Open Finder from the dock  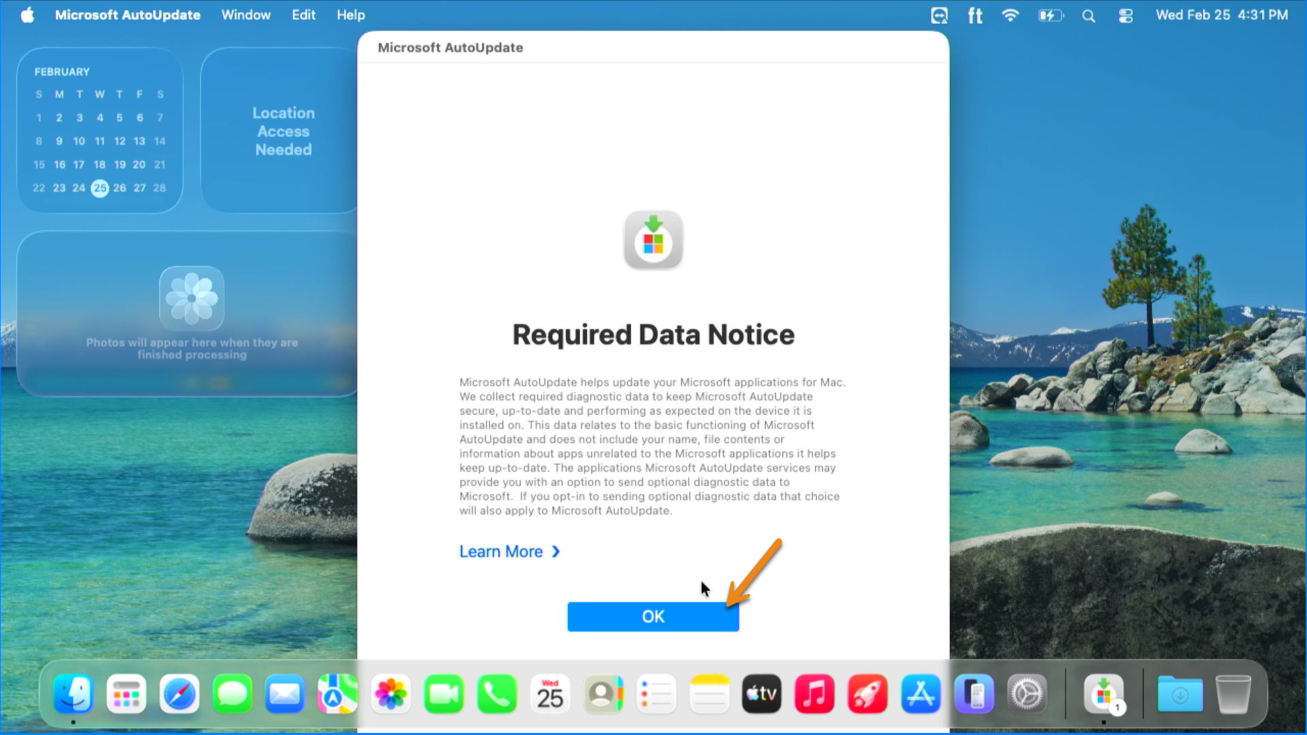pyautogui.click(x=73, y=694)
